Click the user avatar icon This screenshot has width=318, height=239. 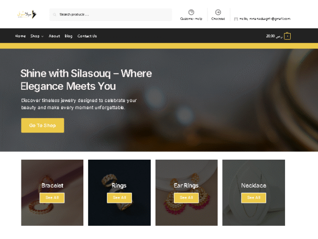pos(236,19)
